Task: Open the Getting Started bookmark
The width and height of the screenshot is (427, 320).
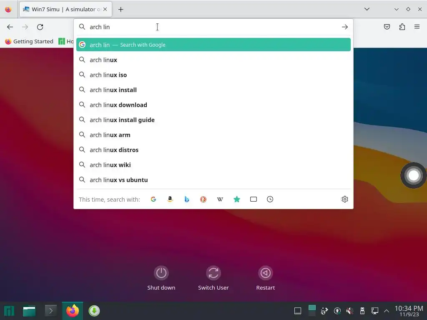Action: click(x=29, y=41)
